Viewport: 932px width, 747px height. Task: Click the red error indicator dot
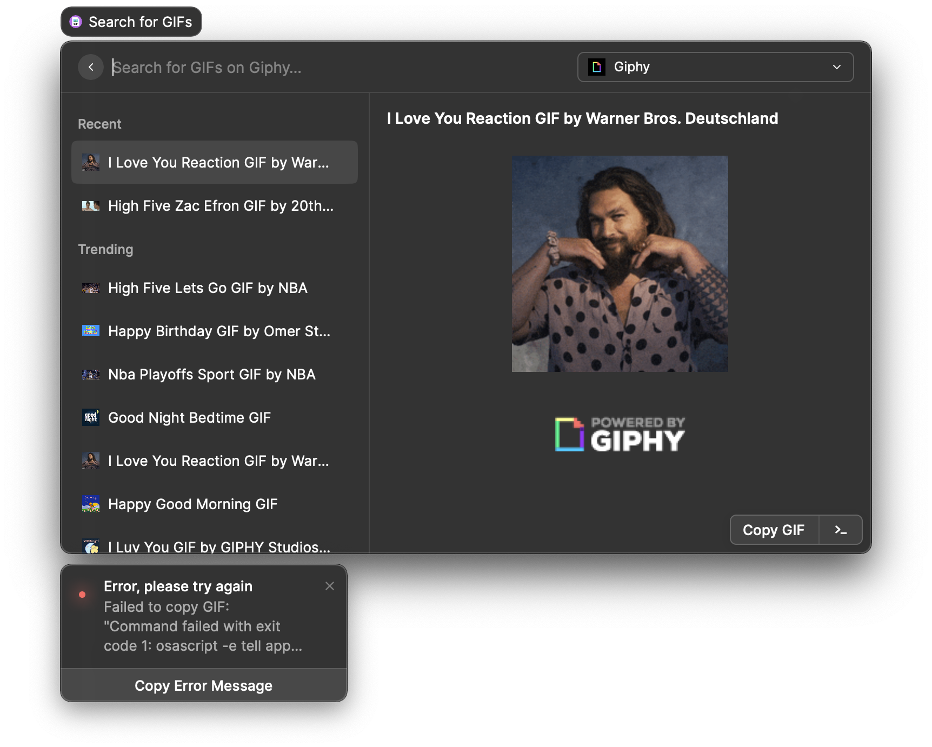82,595
